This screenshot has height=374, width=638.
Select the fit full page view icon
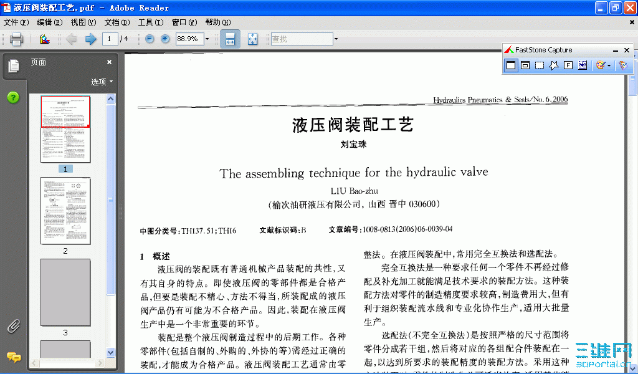coord(253,39)
